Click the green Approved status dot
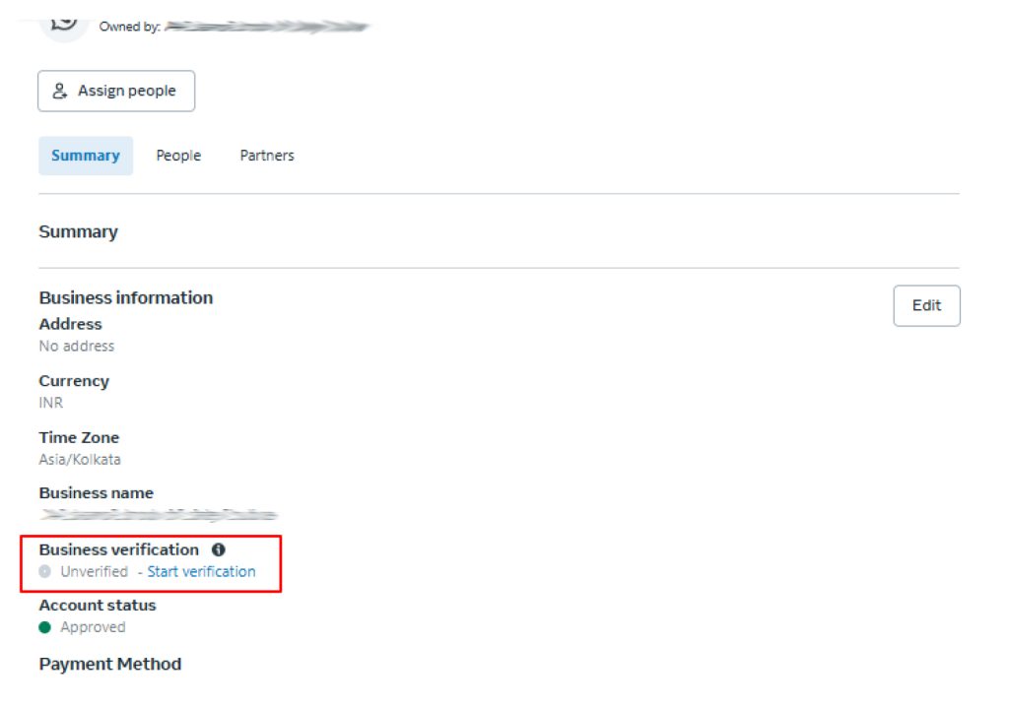Image resolution: width=1009 pixels, height=708 pixels. (x=44, y=627)
